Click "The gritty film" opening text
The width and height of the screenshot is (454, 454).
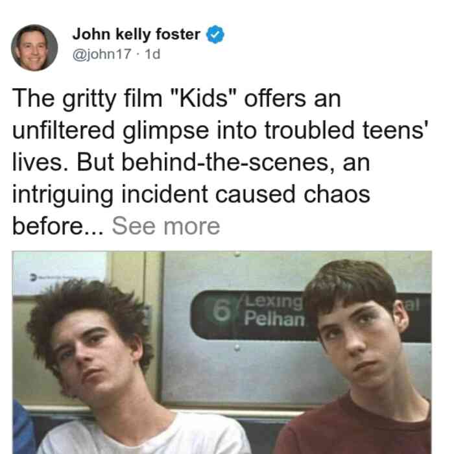coord(87,99)
